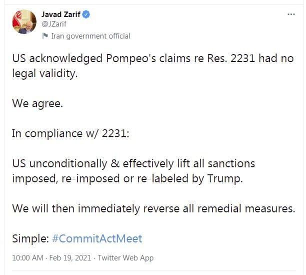This screenshot has height=275, width=306.
Task: Click the word 'Simple:' before the hashtag
Action: (30, 238)
